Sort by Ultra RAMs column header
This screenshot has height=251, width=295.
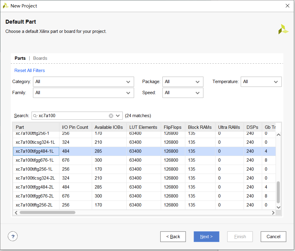point(229,127)
